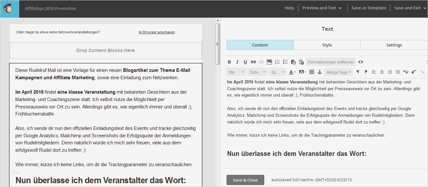Paste from Word icon
This screenshot has width=428, height=187.
301,62
